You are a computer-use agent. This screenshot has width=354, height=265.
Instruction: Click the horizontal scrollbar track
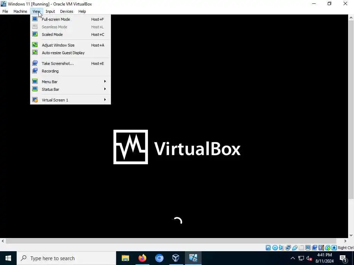pos(174,241)
